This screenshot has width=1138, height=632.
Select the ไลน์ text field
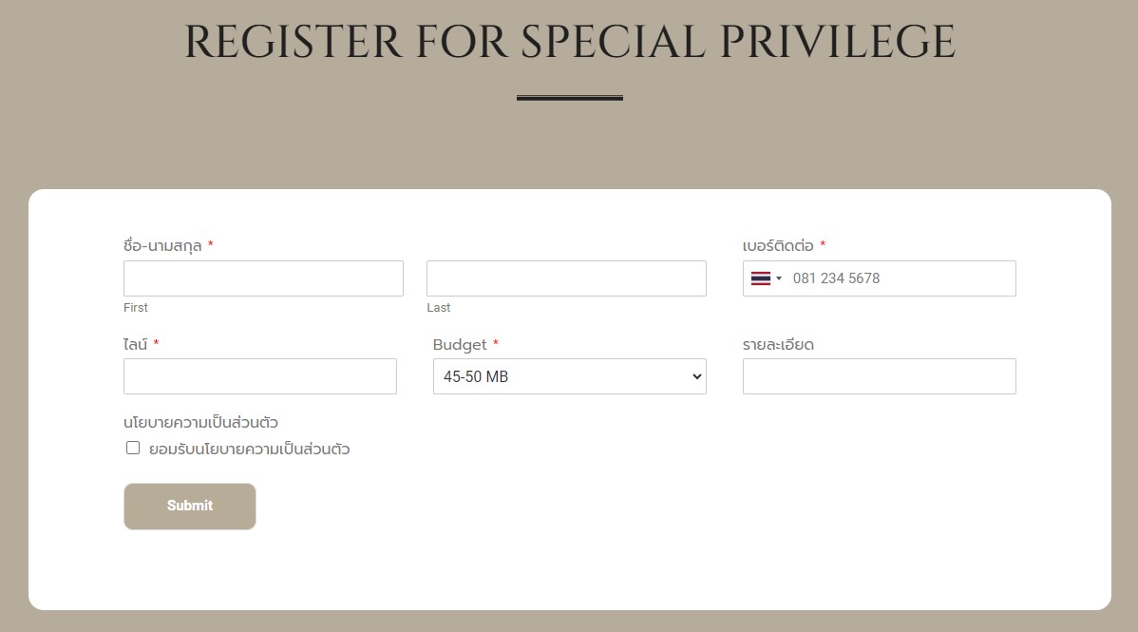(x=260, y=376)
